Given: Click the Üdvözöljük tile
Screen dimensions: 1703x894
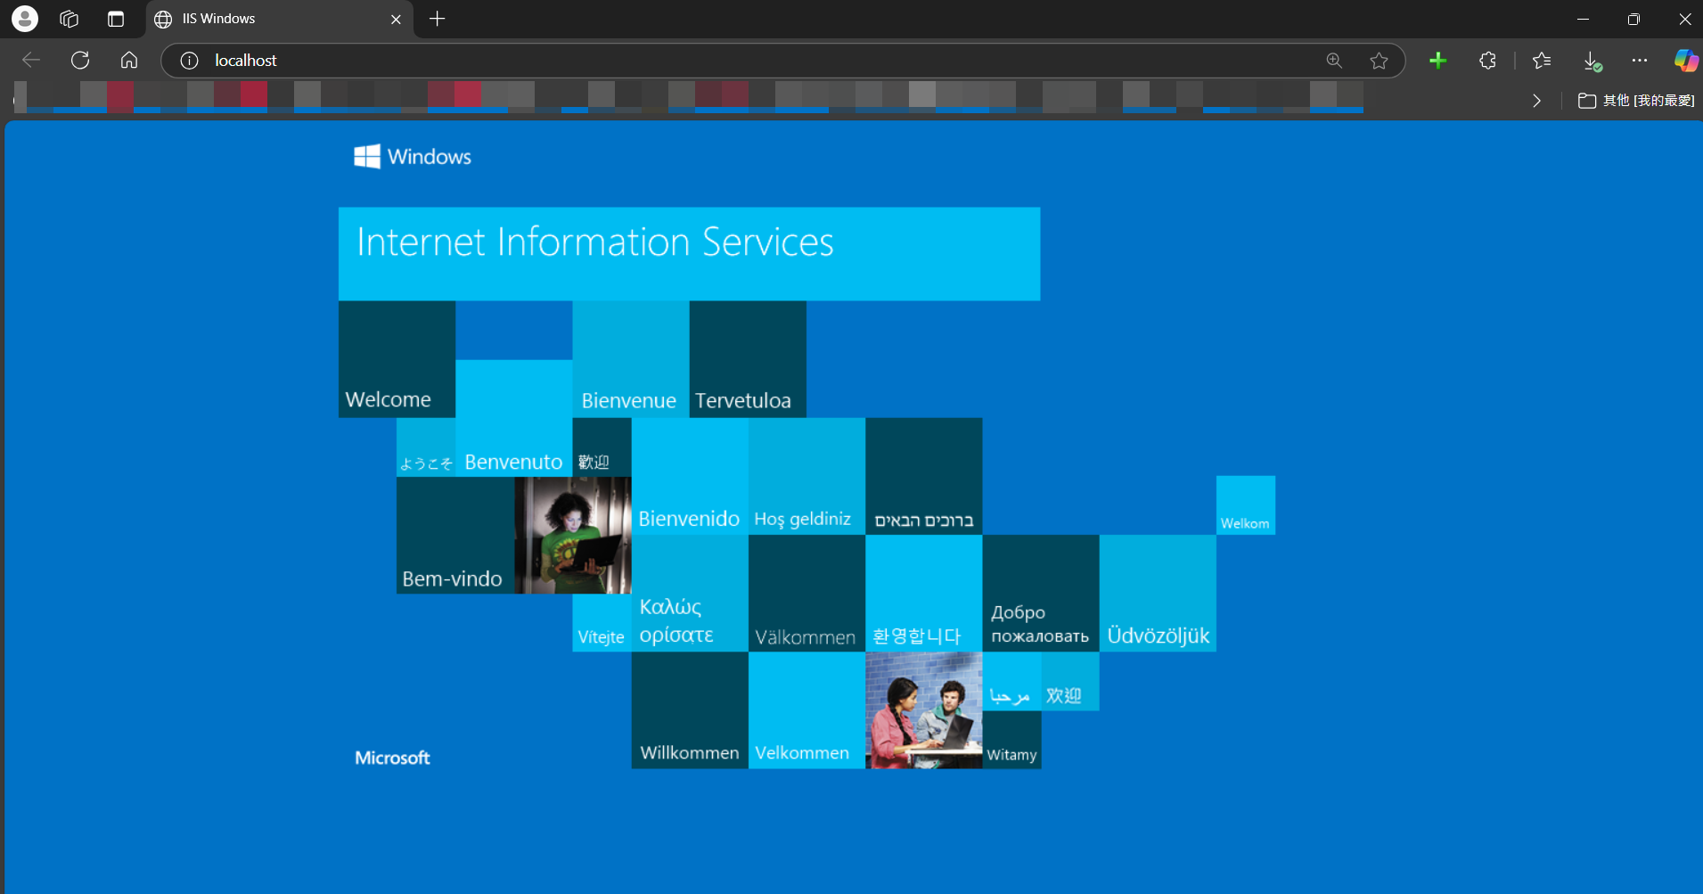Looking at the screenshot, I should pyautogui.click(x=1158, y=594).
